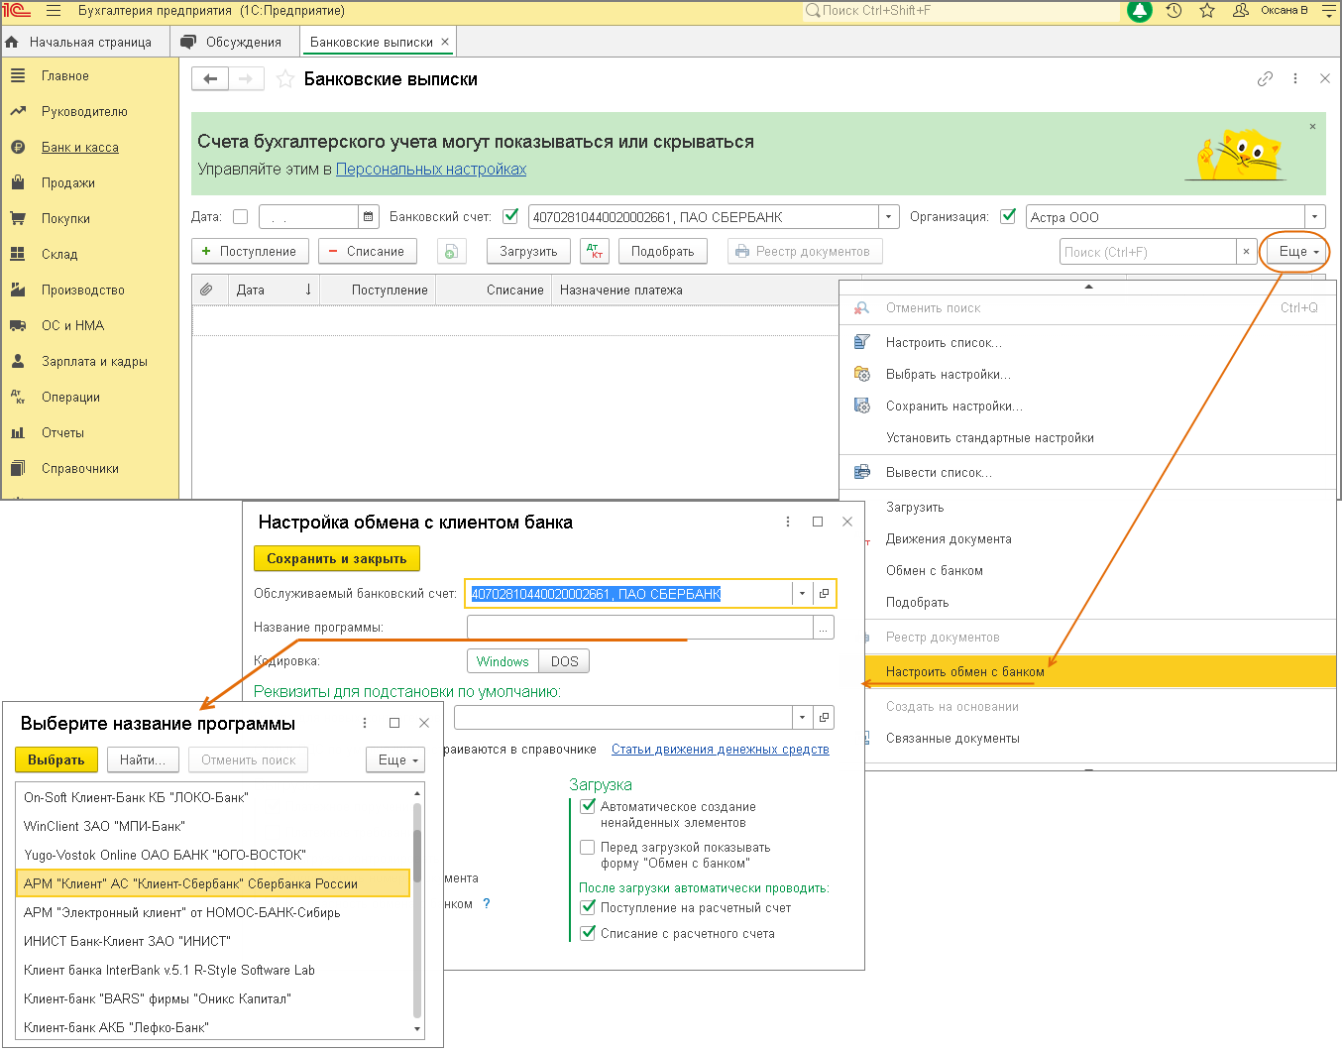This screenshot has height=1051, width=1342.
Task: Choose Выбрать настройки… in menu
Action: pyautogui.click(x=949, y=374)
